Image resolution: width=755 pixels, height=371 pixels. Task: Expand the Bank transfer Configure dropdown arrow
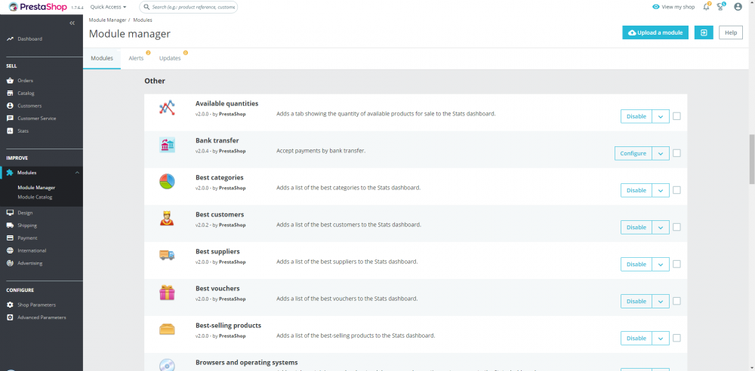(x=661, y=153)
